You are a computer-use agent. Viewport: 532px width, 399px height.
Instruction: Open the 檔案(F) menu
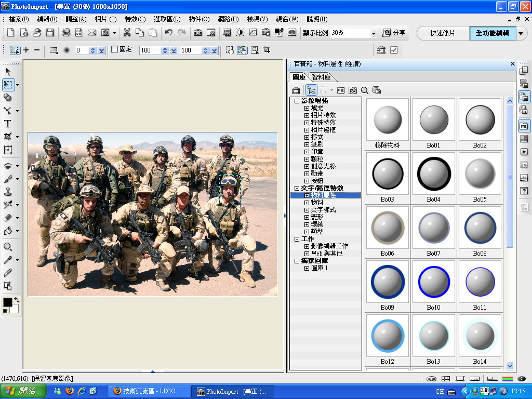(19, 19)
